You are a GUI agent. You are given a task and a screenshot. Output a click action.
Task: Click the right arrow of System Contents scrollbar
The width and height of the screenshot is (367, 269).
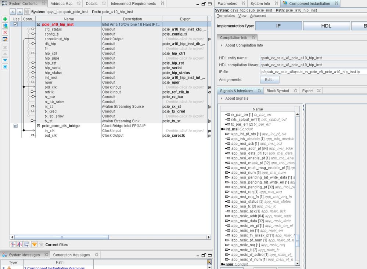point(209,237)
